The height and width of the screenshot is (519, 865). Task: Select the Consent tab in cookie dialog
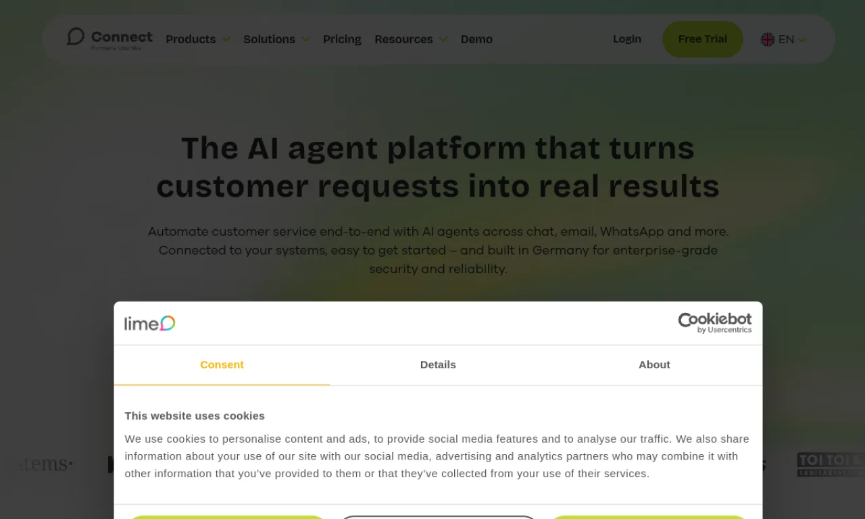point(222,365)
